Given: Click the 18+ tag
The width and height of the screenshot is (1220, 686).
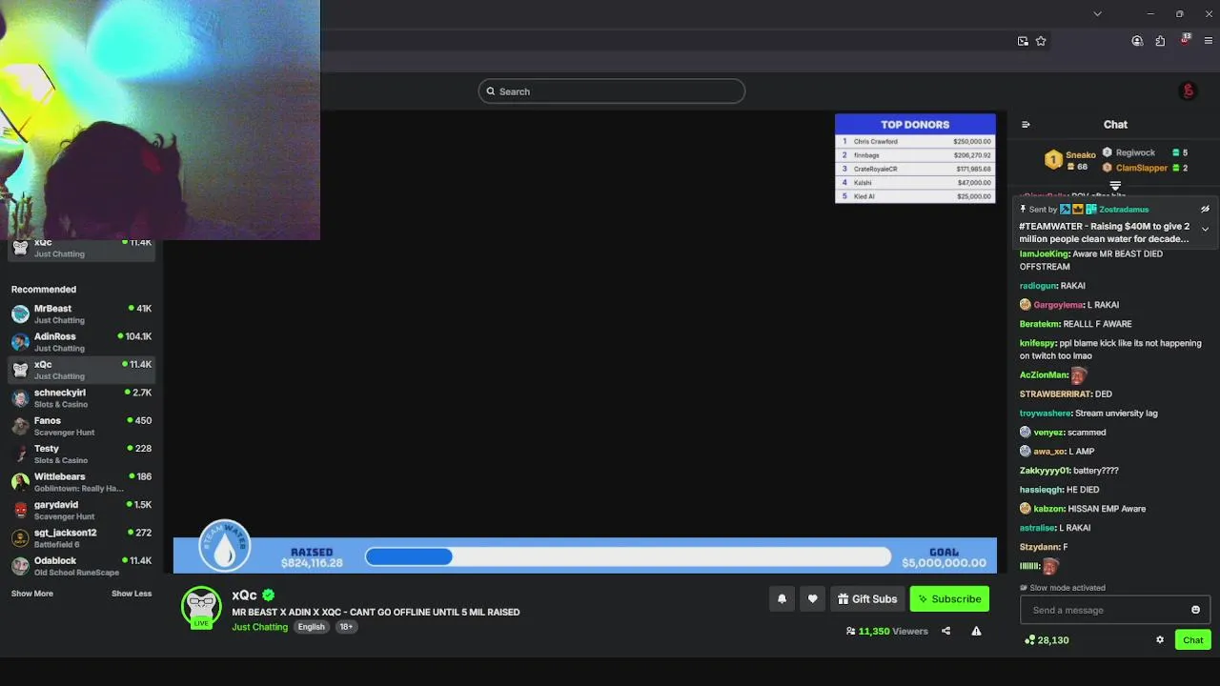Looking at the screenshot, I should point(346,627).
